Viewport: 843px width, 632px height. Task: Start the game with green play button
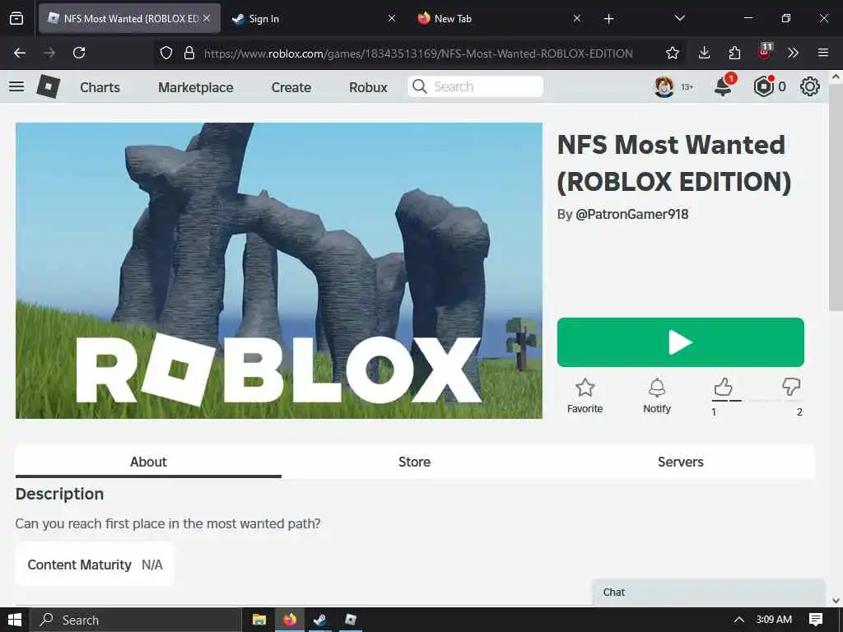[681, 342]
